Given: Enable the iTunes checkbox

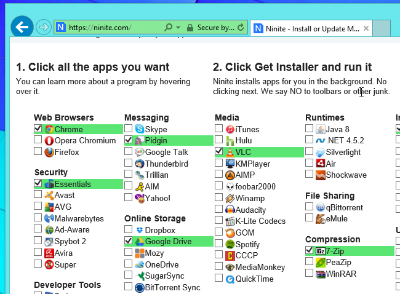Looking at the screenshot, I should [x=218, y=129].
